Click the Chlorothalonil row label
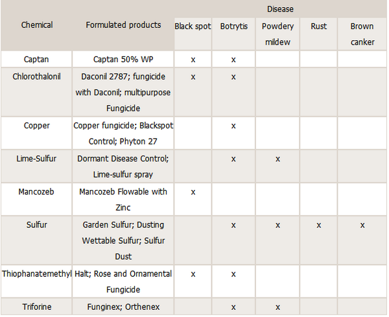Viewport: 389px width, 317px height. coord(37,76)
